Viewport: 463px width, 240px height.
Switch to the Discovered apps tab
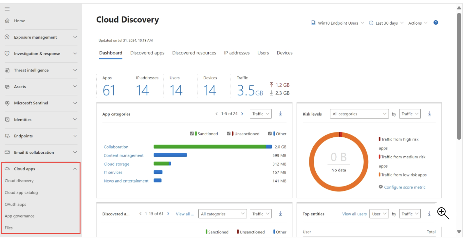click(x=147, y=53)
